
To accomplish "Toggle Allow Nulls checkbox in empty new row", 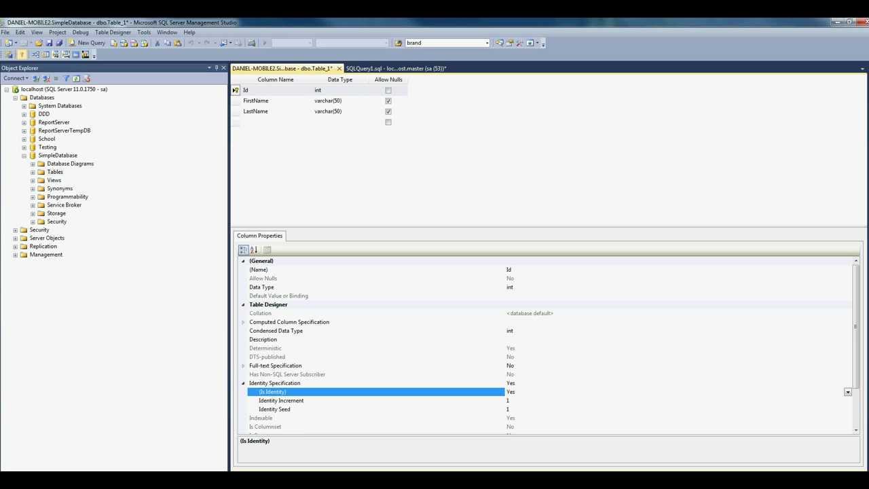I will pyautogui.click(x=388, y=122).
